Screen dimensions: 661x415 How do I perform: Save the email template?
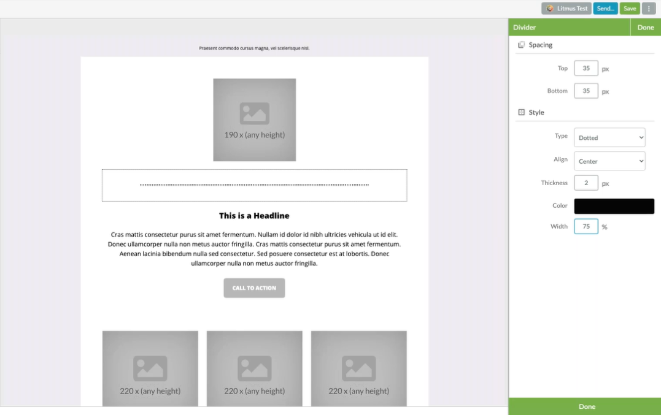point(630,9)
